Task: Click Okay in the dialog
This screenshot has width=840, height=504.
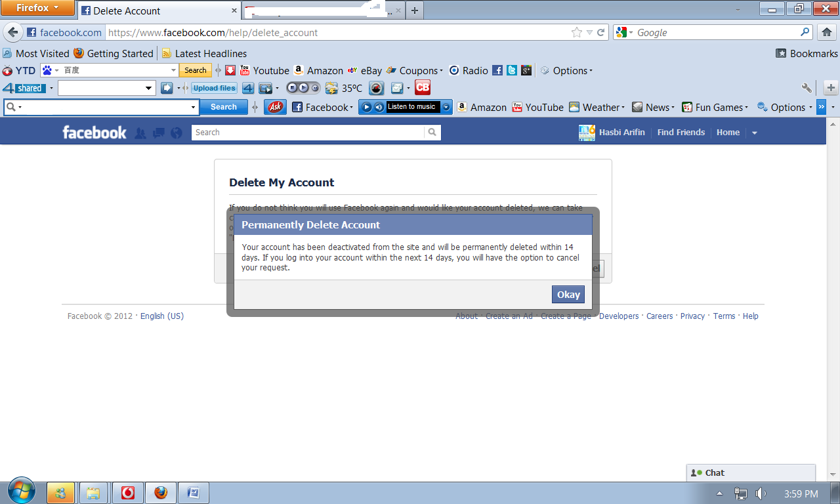Action: click(568, 295)
